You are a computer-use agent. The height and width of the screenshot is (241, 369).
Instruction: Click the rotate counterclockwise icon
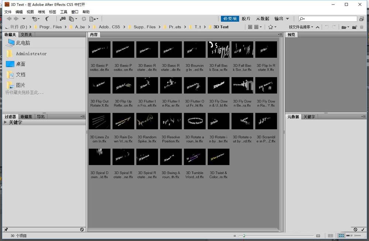[x=327, y=27]
